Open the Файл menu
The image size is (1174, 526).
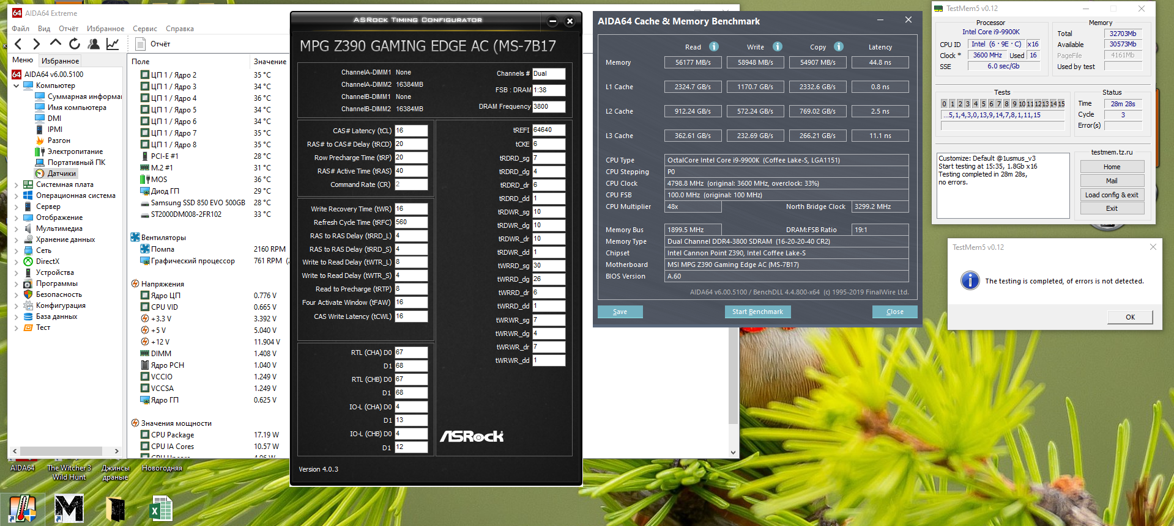point(21,29)
